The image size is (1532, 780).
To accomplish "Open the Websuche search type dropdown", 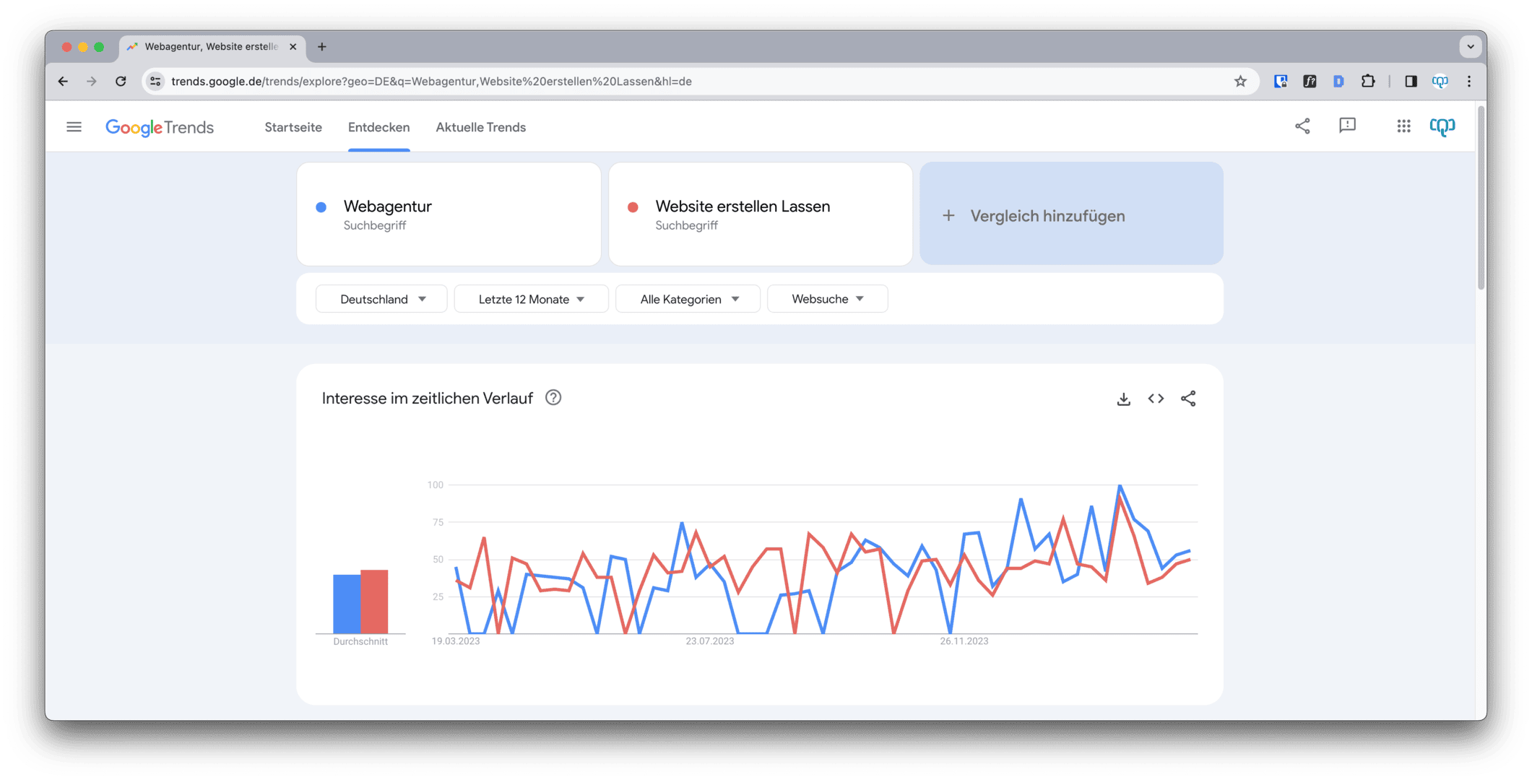I will click(x=827, y=299).
